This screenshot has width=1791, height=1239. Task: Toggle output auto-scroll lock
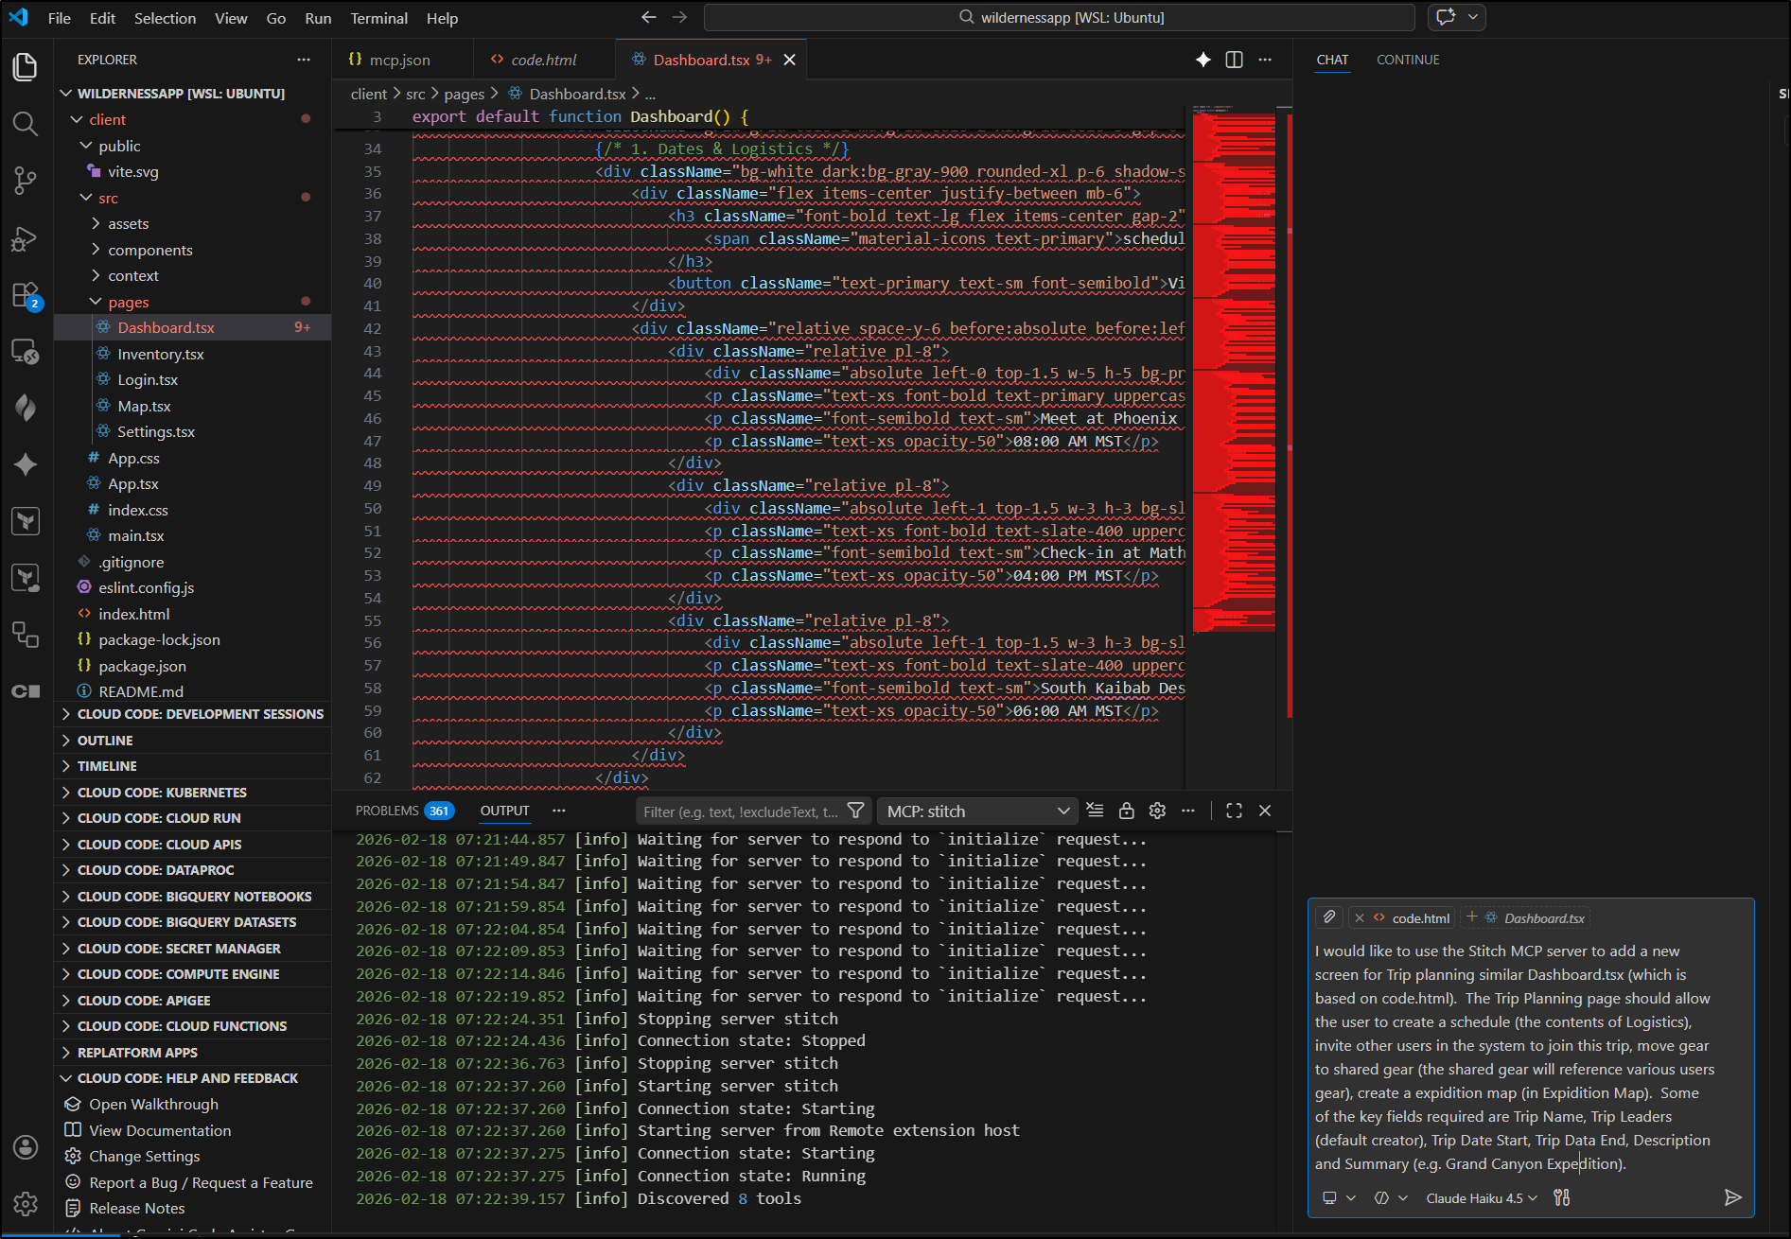1126,811
